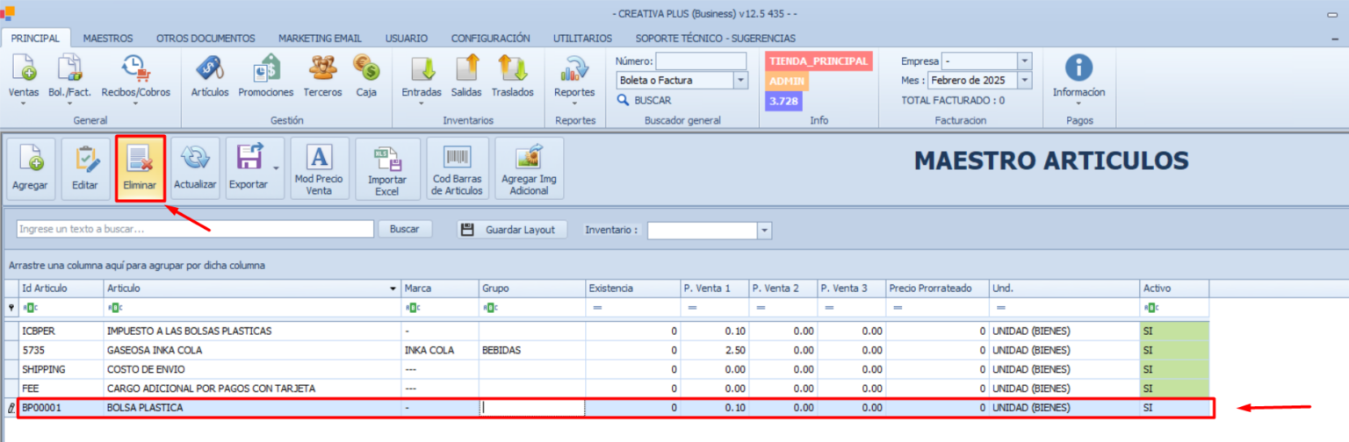Image resolution: width=1349 pixels, height=442 pixels.
Task: Click the BEBIDAS group cell
Action: coord(531,350)
